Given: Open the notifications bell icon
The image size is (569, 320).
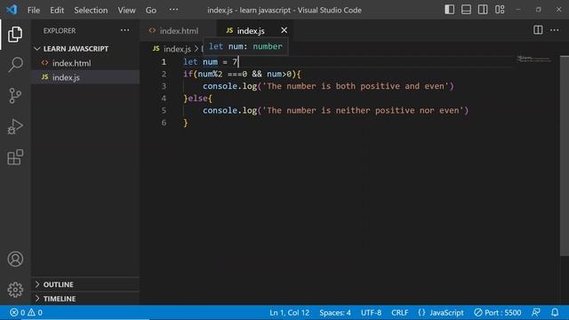Looking at the screenshot, I should tap(555, 312).
